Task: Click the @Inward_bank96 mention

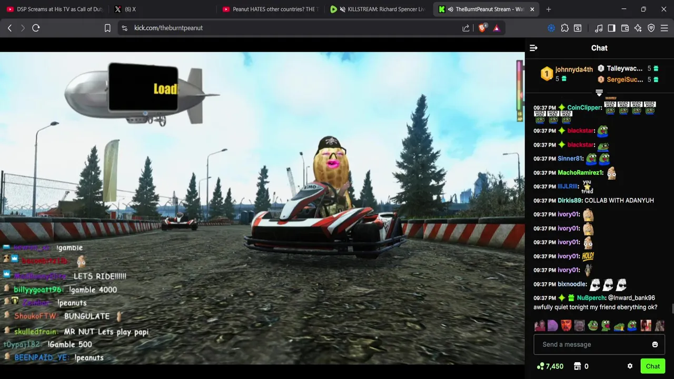Action: (631, 298)
